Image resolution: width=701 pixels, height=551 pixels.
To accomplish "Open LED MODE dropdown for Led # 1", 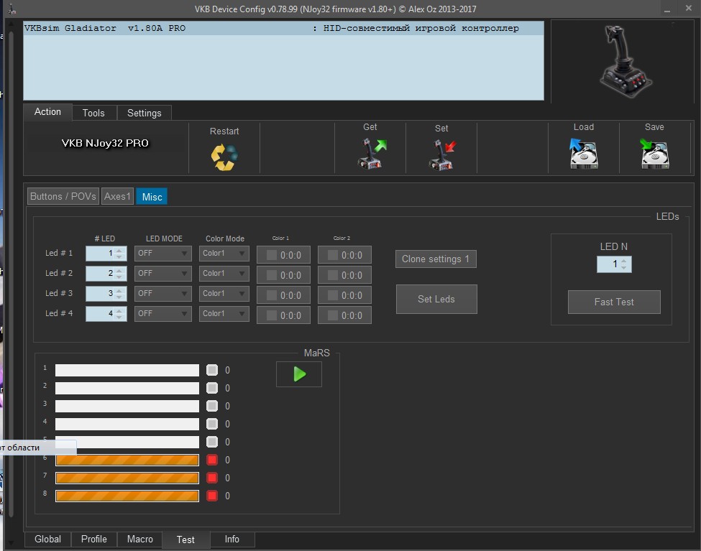I will (162, 254).
